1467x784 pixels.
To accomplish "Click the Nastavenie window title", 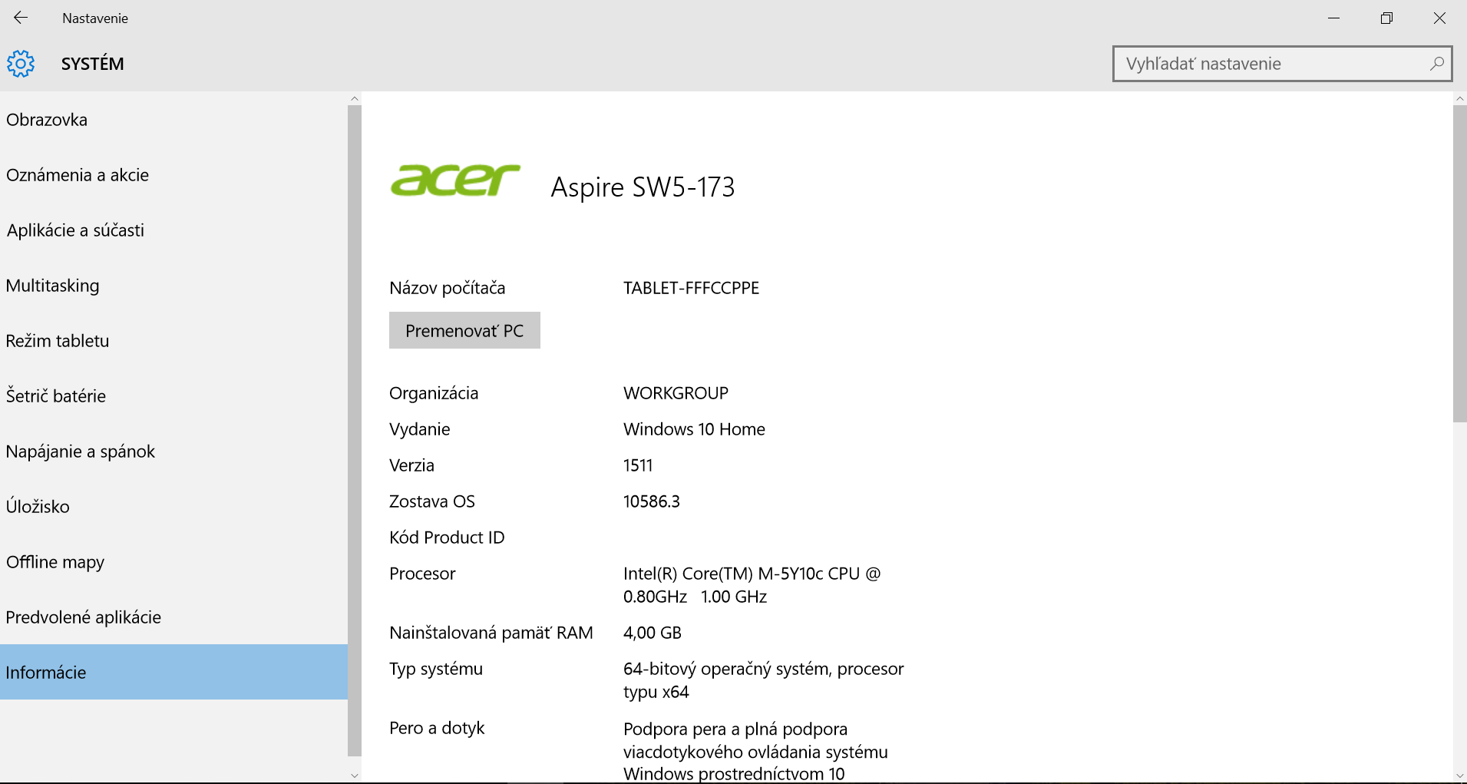I will (x=95, y=18).
